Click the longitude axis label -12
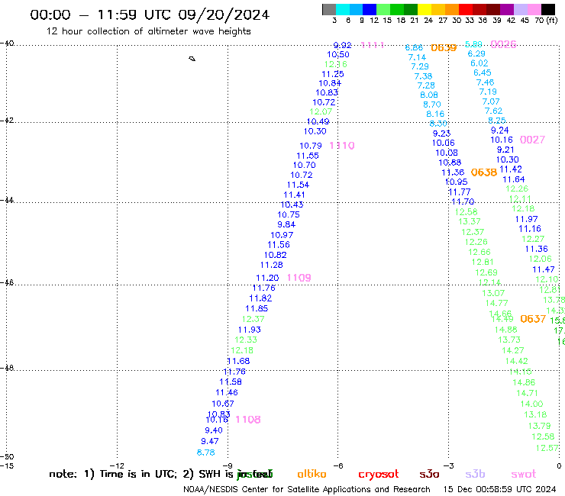This screenshot has height=496, width=565. point(117,465)
